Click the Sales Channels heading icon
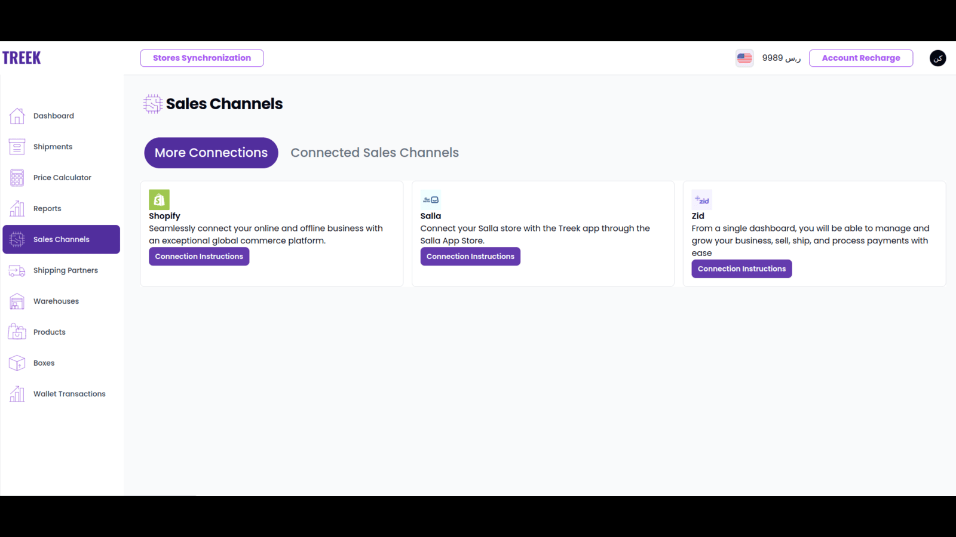Viewport: 956px width, 537px height. coord(153,104)
